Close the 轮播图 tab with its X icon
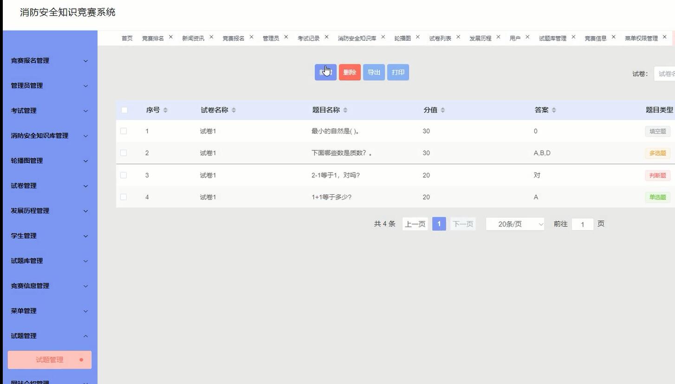 pos(417,36)
